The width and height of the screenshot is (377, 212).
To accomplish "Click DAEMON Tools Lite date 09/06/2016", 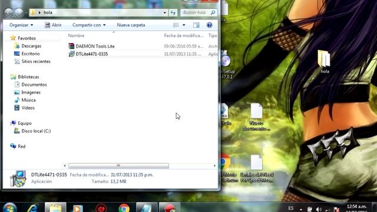I will [183, 46].
